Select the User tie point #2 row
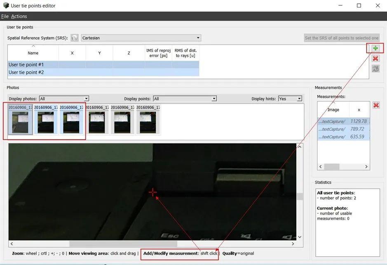The height and width of the screenshot is (265, 387). pyautogui.click(x=33, y=72)
